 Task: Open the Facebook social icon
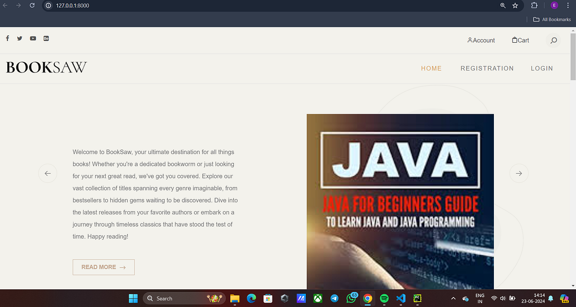(x=7, y=38)
